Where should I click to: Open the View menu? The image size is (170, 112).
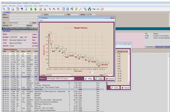[x=35, y=6]
